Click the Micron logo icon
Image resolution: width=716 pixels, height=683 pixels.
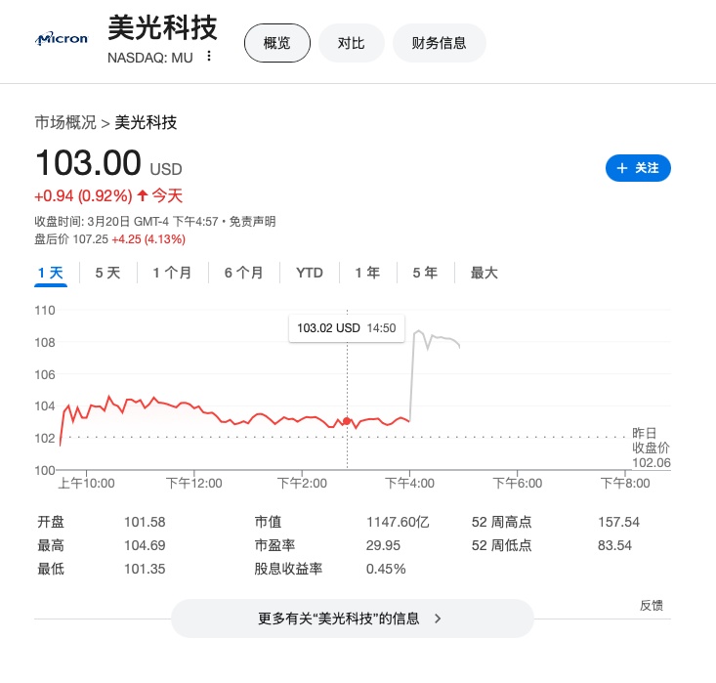tap(62, 39)
